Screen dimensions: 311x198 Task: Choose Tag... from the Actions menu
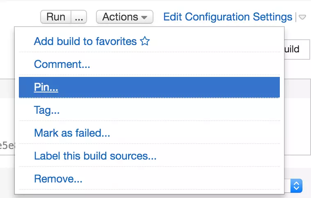[x=47, y=110]
